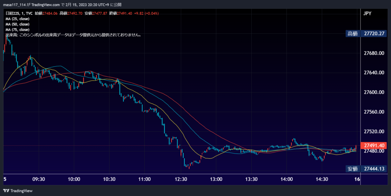The height and width of the screenshot is (196, 391).
Task: Click the 終値 27491.40 close value in legend
Action: click(121, 13)
